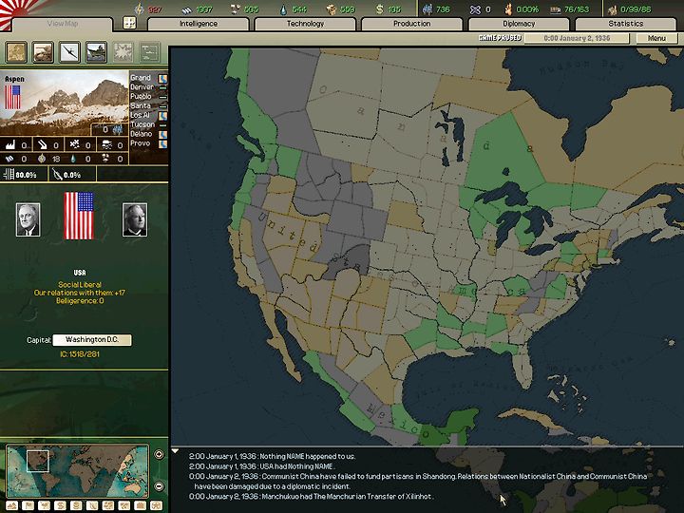Switch to terrain map mode mountain icon
Viewport: 684px width, 513px height.
click(12, 506)
